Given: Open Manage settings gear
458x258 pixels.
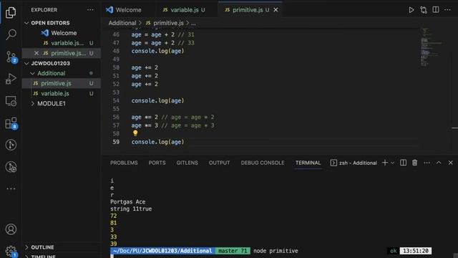Looking at the screenshot, I should (x=11, y=252).
